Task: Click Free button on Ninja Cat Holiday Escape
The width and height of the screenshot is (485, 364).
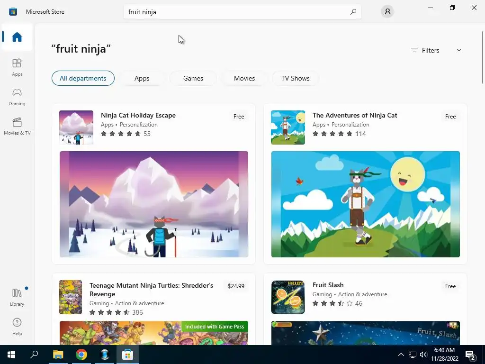Action: click(x=239, y=117)
